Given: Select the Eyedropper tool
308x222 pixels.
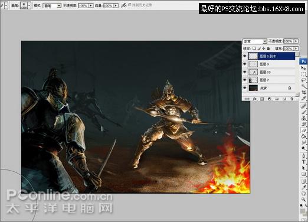Looking at the screenshot, I should point(303,187).
